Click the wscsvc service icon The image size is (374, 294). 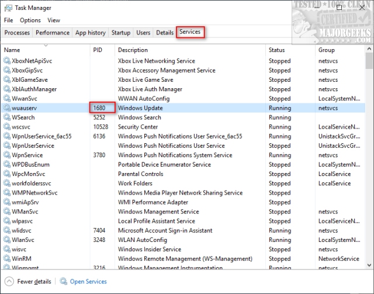tap(7, 127)
